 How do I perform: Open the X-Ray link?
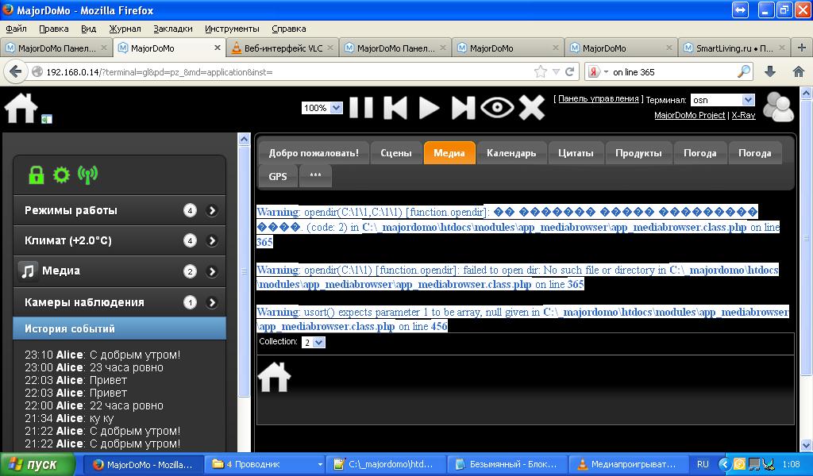pos(743,115)
